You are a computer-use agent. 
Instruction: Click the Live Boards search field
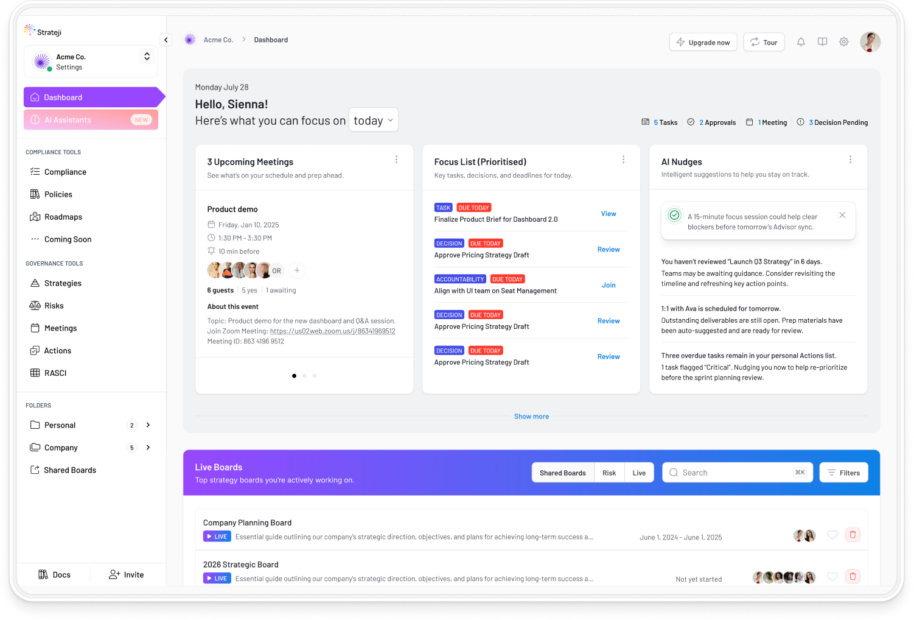point(736,473)
